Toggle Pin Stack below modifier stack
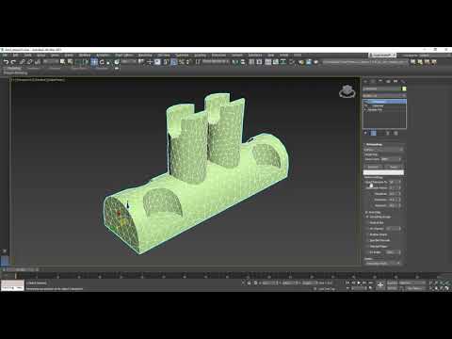 pyautogui.click(x=365, y=133)
